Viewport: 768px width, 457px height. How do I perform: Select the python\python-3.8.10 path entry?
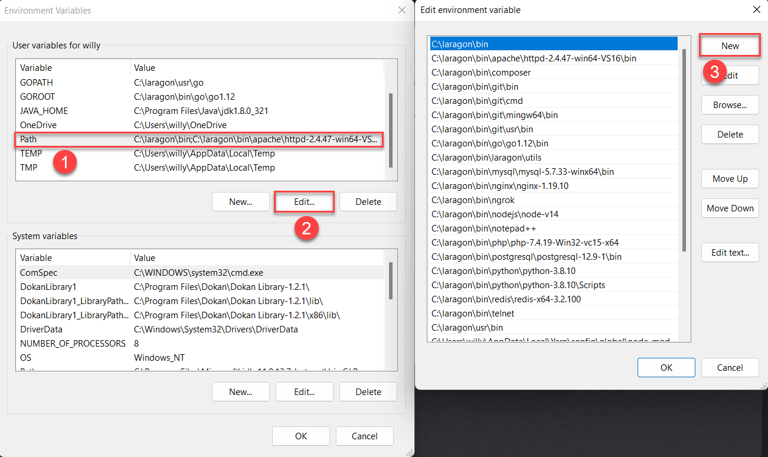(553, 271)
